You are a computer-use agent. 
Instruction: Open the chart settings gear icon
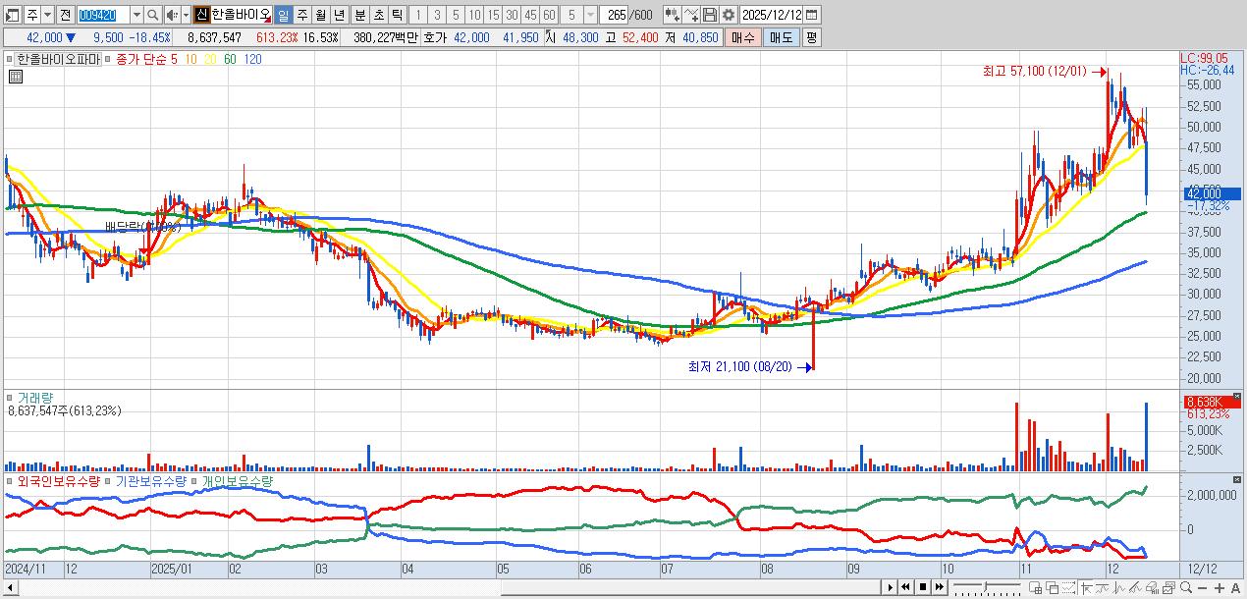coord(729,15)
